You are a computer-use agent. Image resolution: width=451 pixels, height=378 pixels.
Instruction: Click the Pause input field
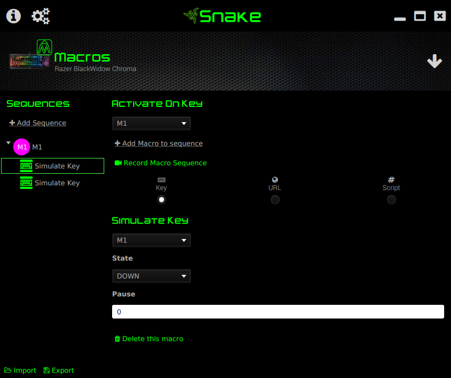click(x=278, y=312)
